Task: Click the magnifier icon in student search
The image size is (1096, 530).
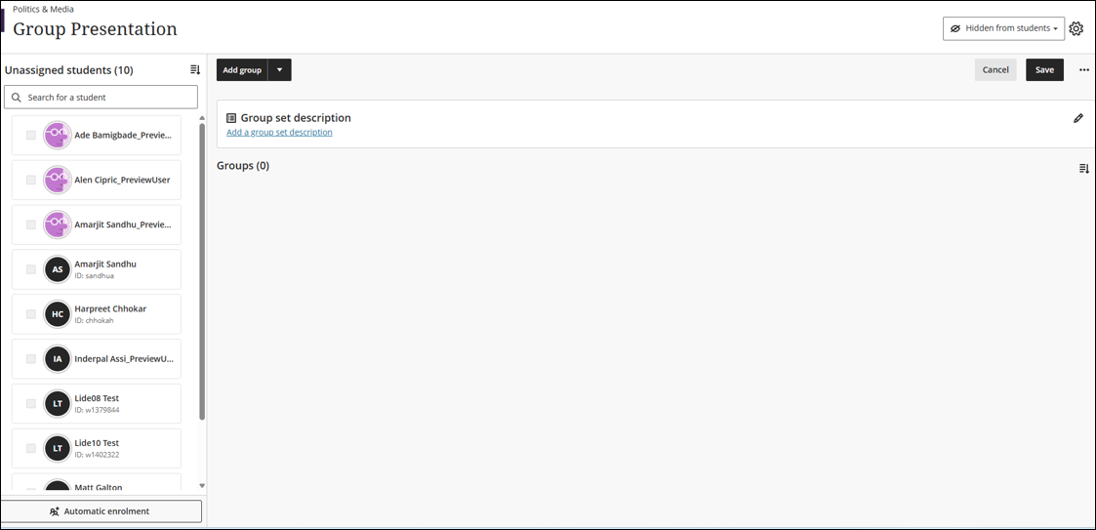Action: coord(16,98)
